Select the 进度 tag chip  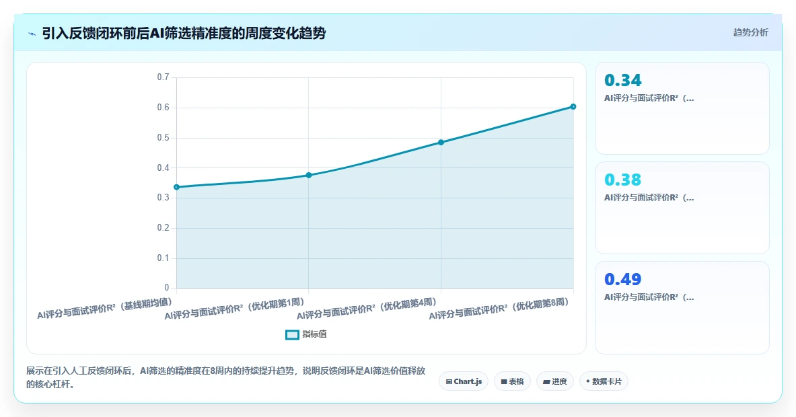pyautogui.click(x=555, y=381)
